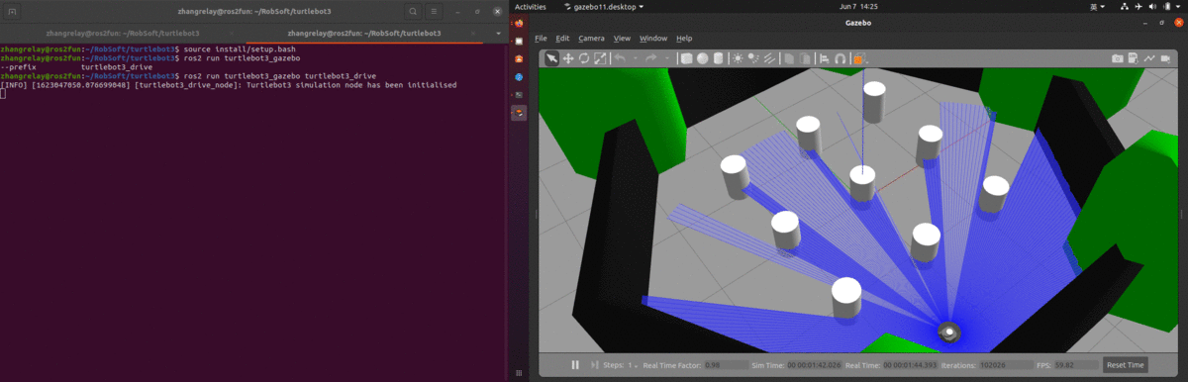Click the undo arrow in Gazebo toolbar
The height and width of the screenshot is (382, 1188).
620,58
